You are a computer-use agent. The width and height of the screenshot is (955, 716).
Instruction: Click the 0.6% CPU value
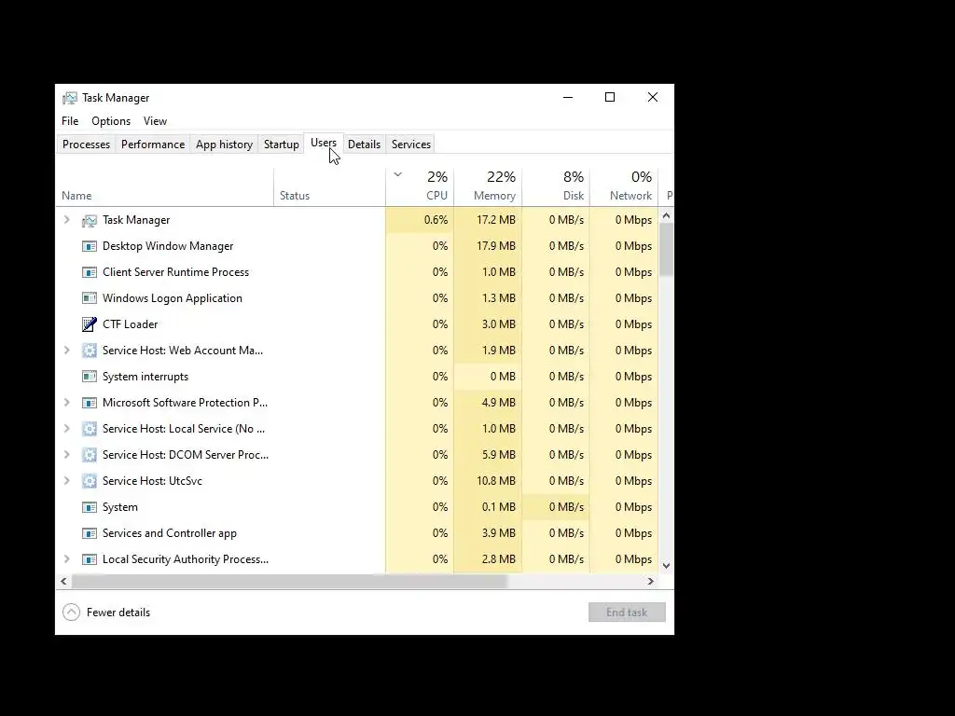click(x=436, y=220)
